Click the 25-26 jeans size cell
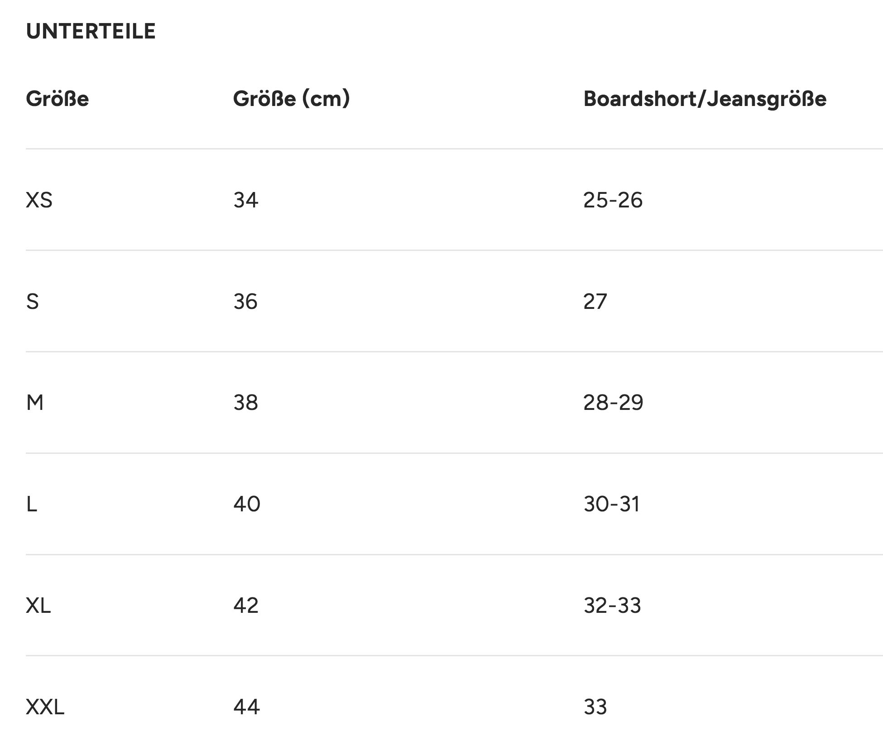 coord(613,200)
